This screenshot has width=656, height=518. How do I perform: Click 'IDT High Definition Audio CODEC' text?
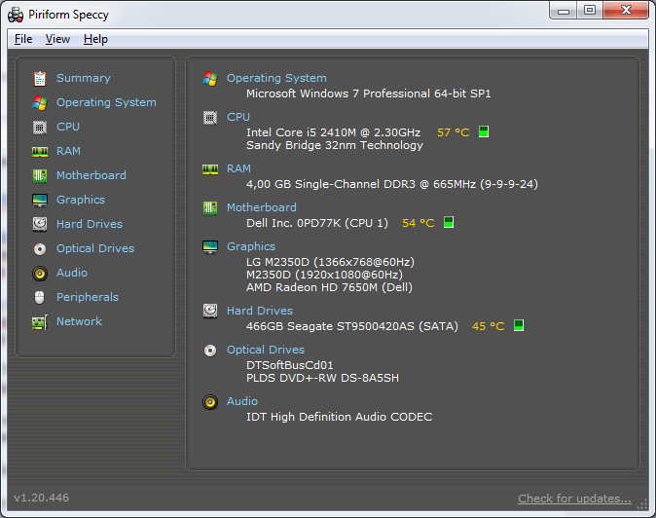(x=340, y=417)
